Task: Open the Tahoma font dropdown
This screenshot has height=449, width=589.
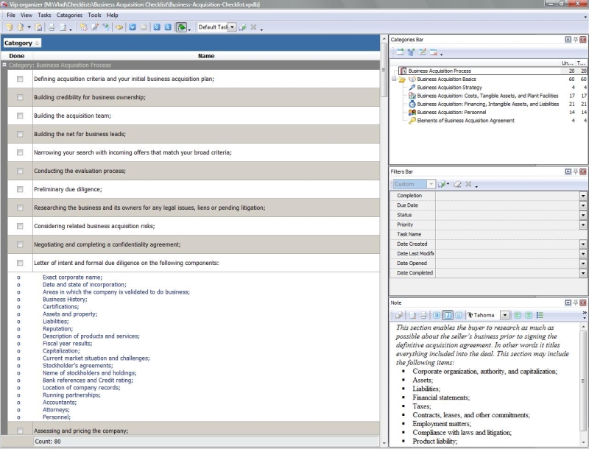Action: (x=504, y=315)
